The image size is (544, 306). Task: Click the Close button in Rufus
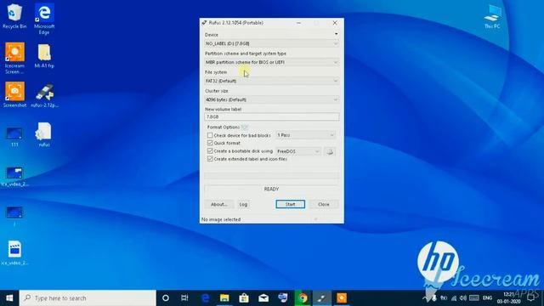coord(323,204)
